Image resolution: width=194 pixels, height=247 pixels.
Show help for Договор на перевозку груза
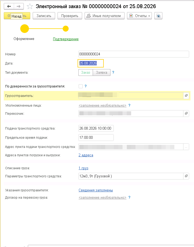129,197
